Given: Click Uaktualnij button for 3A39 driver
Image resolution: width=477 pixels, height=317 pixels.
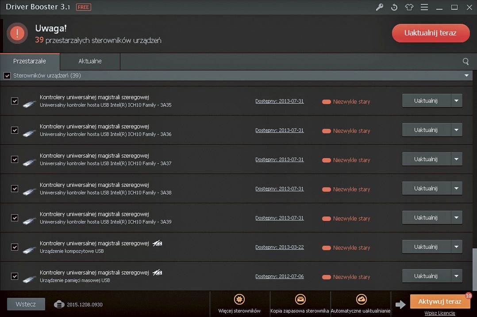Looking at the screenshot, I should pos(426,218).
